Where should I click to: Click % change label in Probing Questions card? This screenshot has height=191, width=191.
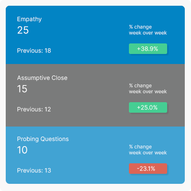(x=140, y=147)
